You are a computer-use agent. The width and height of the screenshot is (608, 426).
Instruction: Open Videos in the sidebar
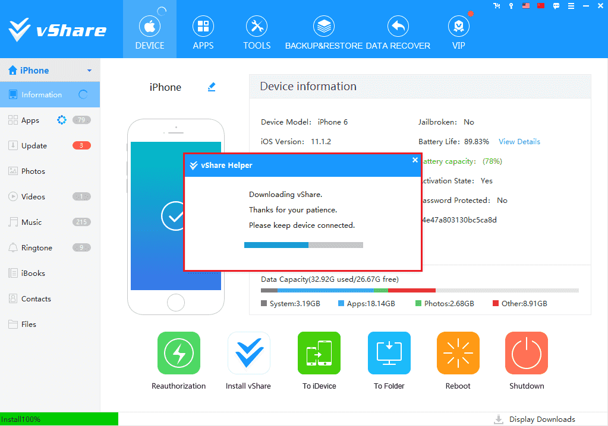pos(50,196)
